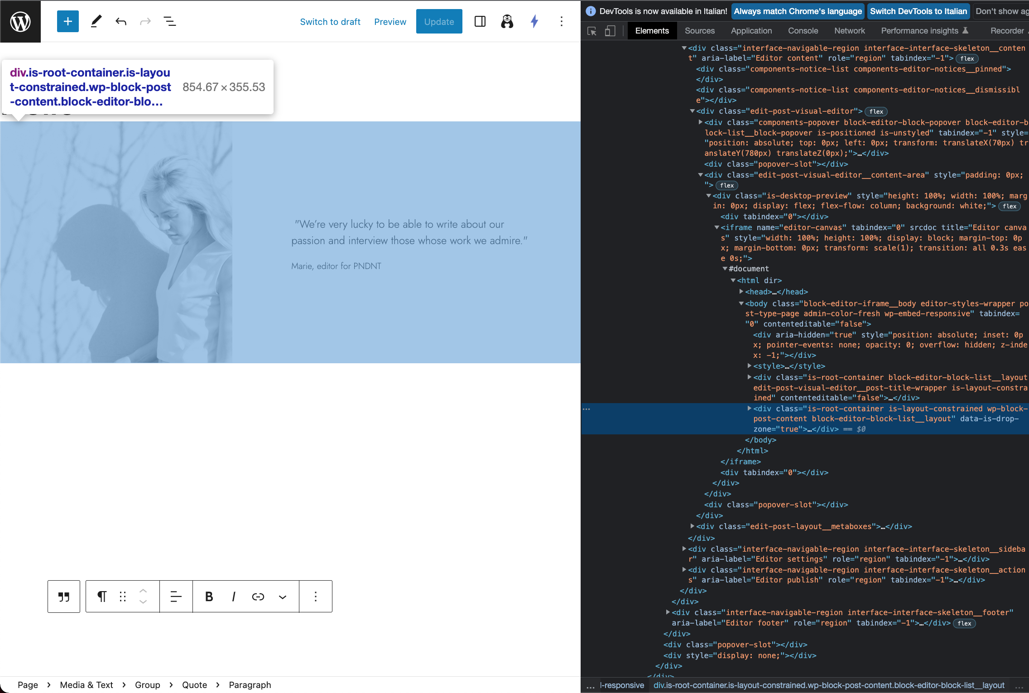
Task: Open the editor options three-dot menu
Action: 562,21
